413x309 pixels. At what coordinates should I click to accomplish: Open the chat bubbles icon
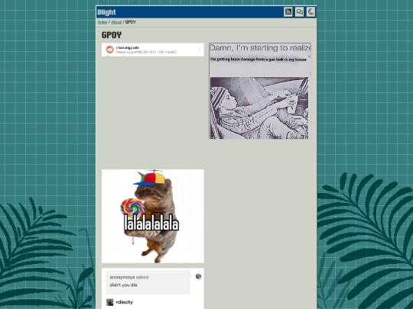[300, 11]
